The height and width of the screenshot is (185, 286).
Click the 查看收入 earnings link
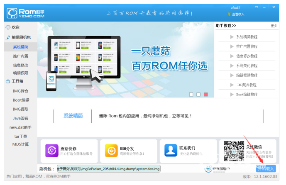238,14
